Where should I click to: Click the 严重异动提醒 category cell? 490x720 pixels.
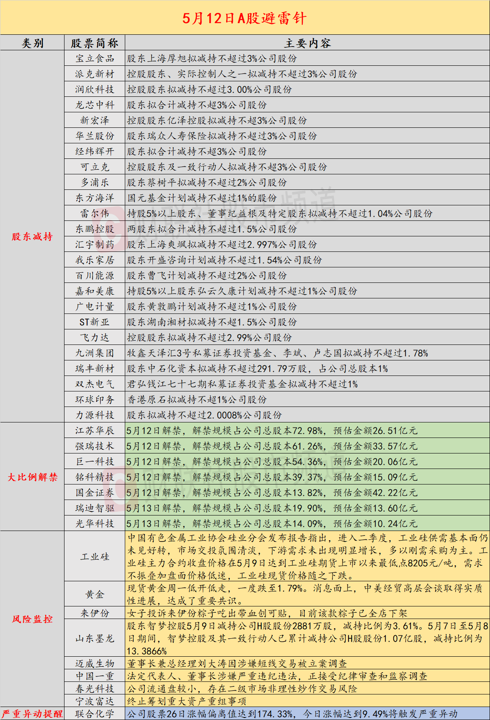point(32,714)
